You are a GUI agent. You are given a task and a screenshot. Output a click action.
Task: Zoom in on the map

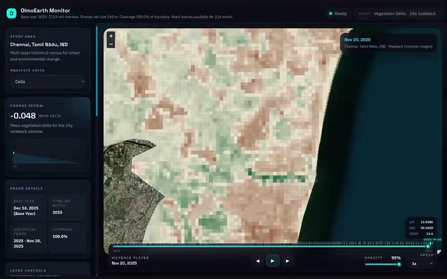[x=111, y=36]
